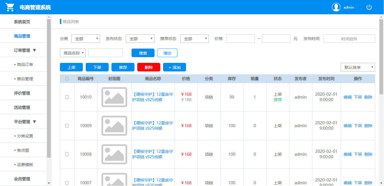
Task: Click the + 添加 button
Action: point(175,67)
